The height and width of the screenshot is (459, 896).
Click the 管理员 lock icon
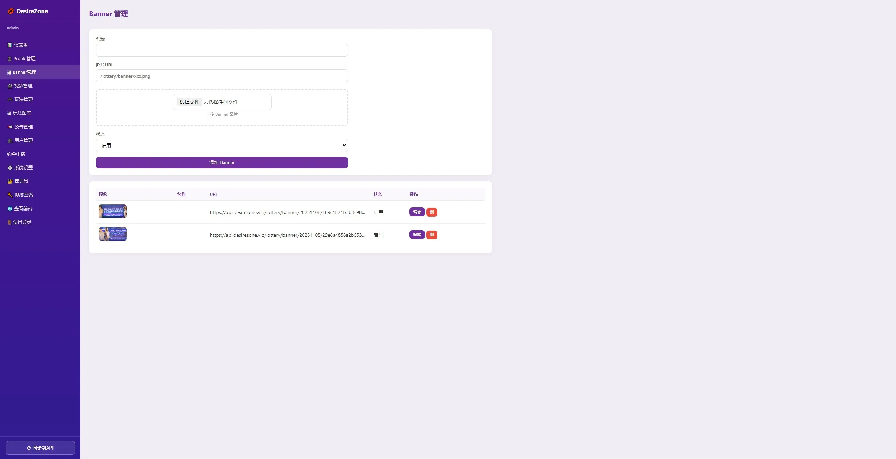[x=10, y=181]
